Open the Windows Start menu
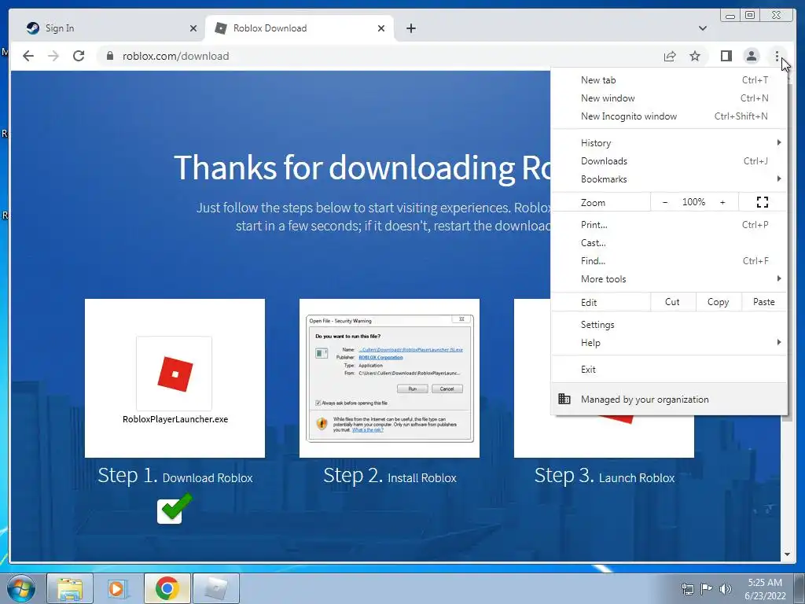Viewport: 805px width, 604px height. [21, 588]
